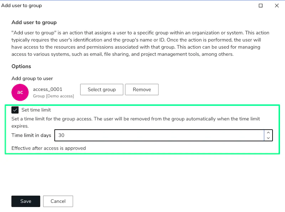This screenshot has width=285, height=212.
Task: Click the Add user to group dialog title
Action: [x=22, y=5]
